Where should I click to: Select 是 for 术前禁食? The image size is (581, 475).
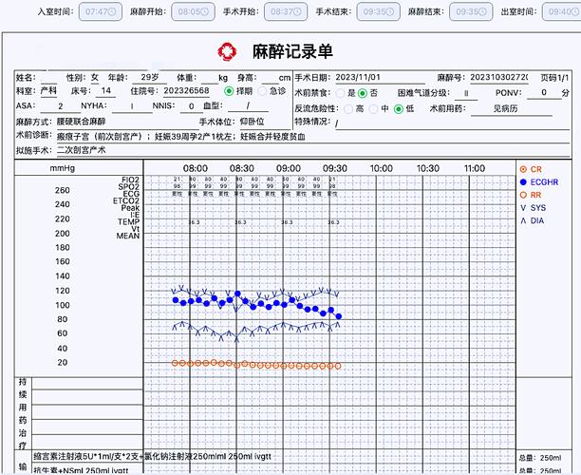340,93
